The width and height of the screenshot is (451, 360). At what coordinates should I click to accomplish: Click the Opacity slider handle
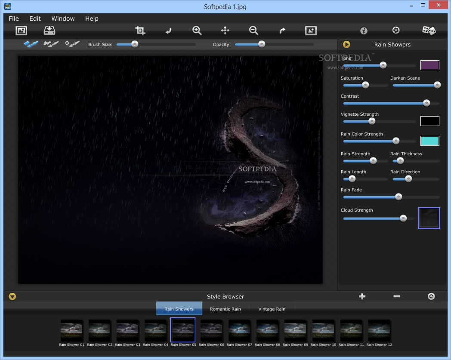262,44
